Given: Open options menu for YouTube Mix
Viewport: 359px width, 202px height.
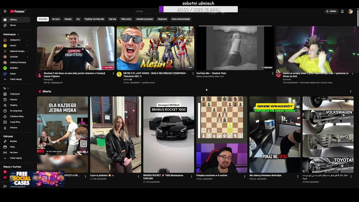Looking at the screenshot, I should coord(273,74).
